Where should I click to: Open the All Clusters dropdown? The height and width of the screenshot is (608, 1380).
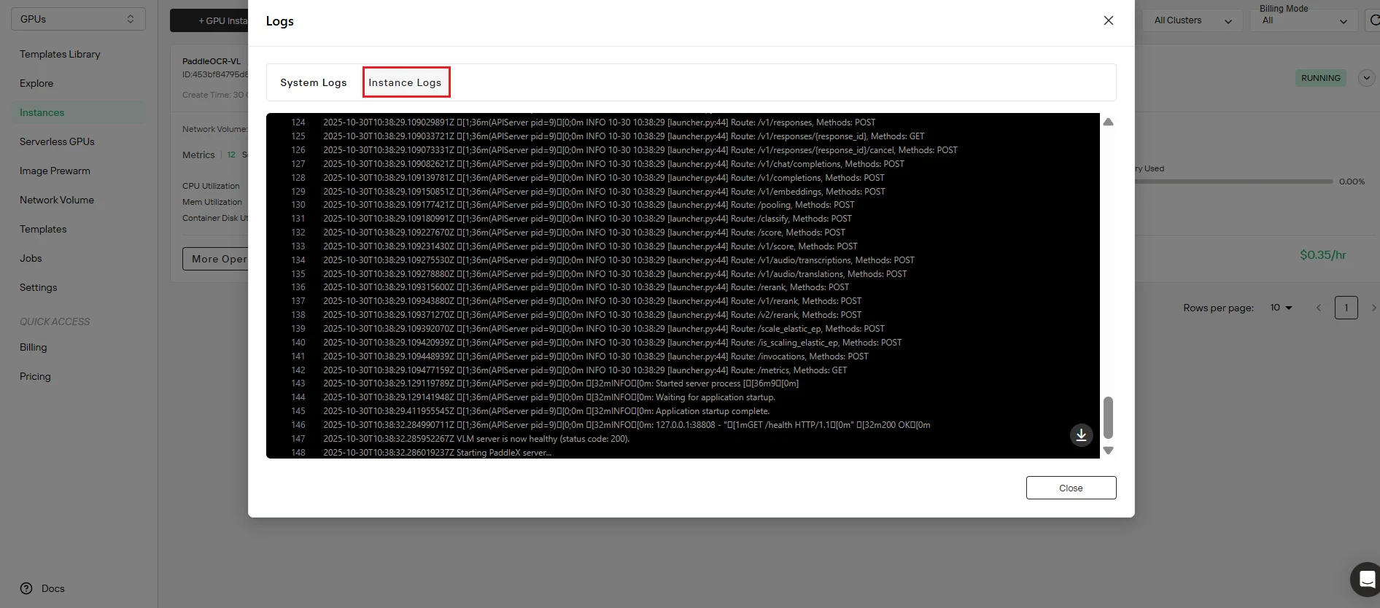1192,20
